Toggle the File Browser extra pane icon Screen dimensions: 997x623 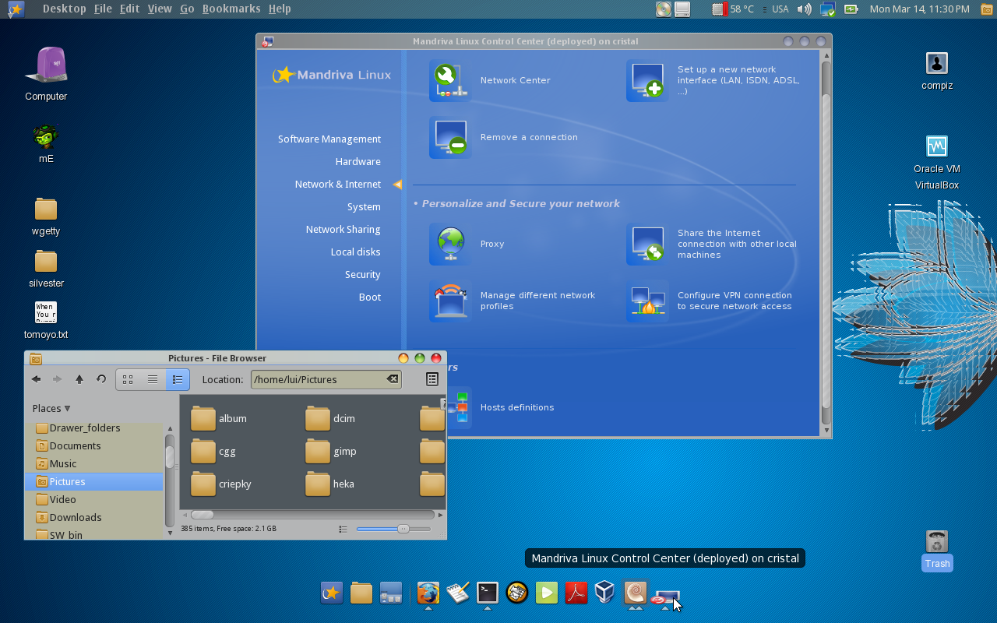(432, 379)
